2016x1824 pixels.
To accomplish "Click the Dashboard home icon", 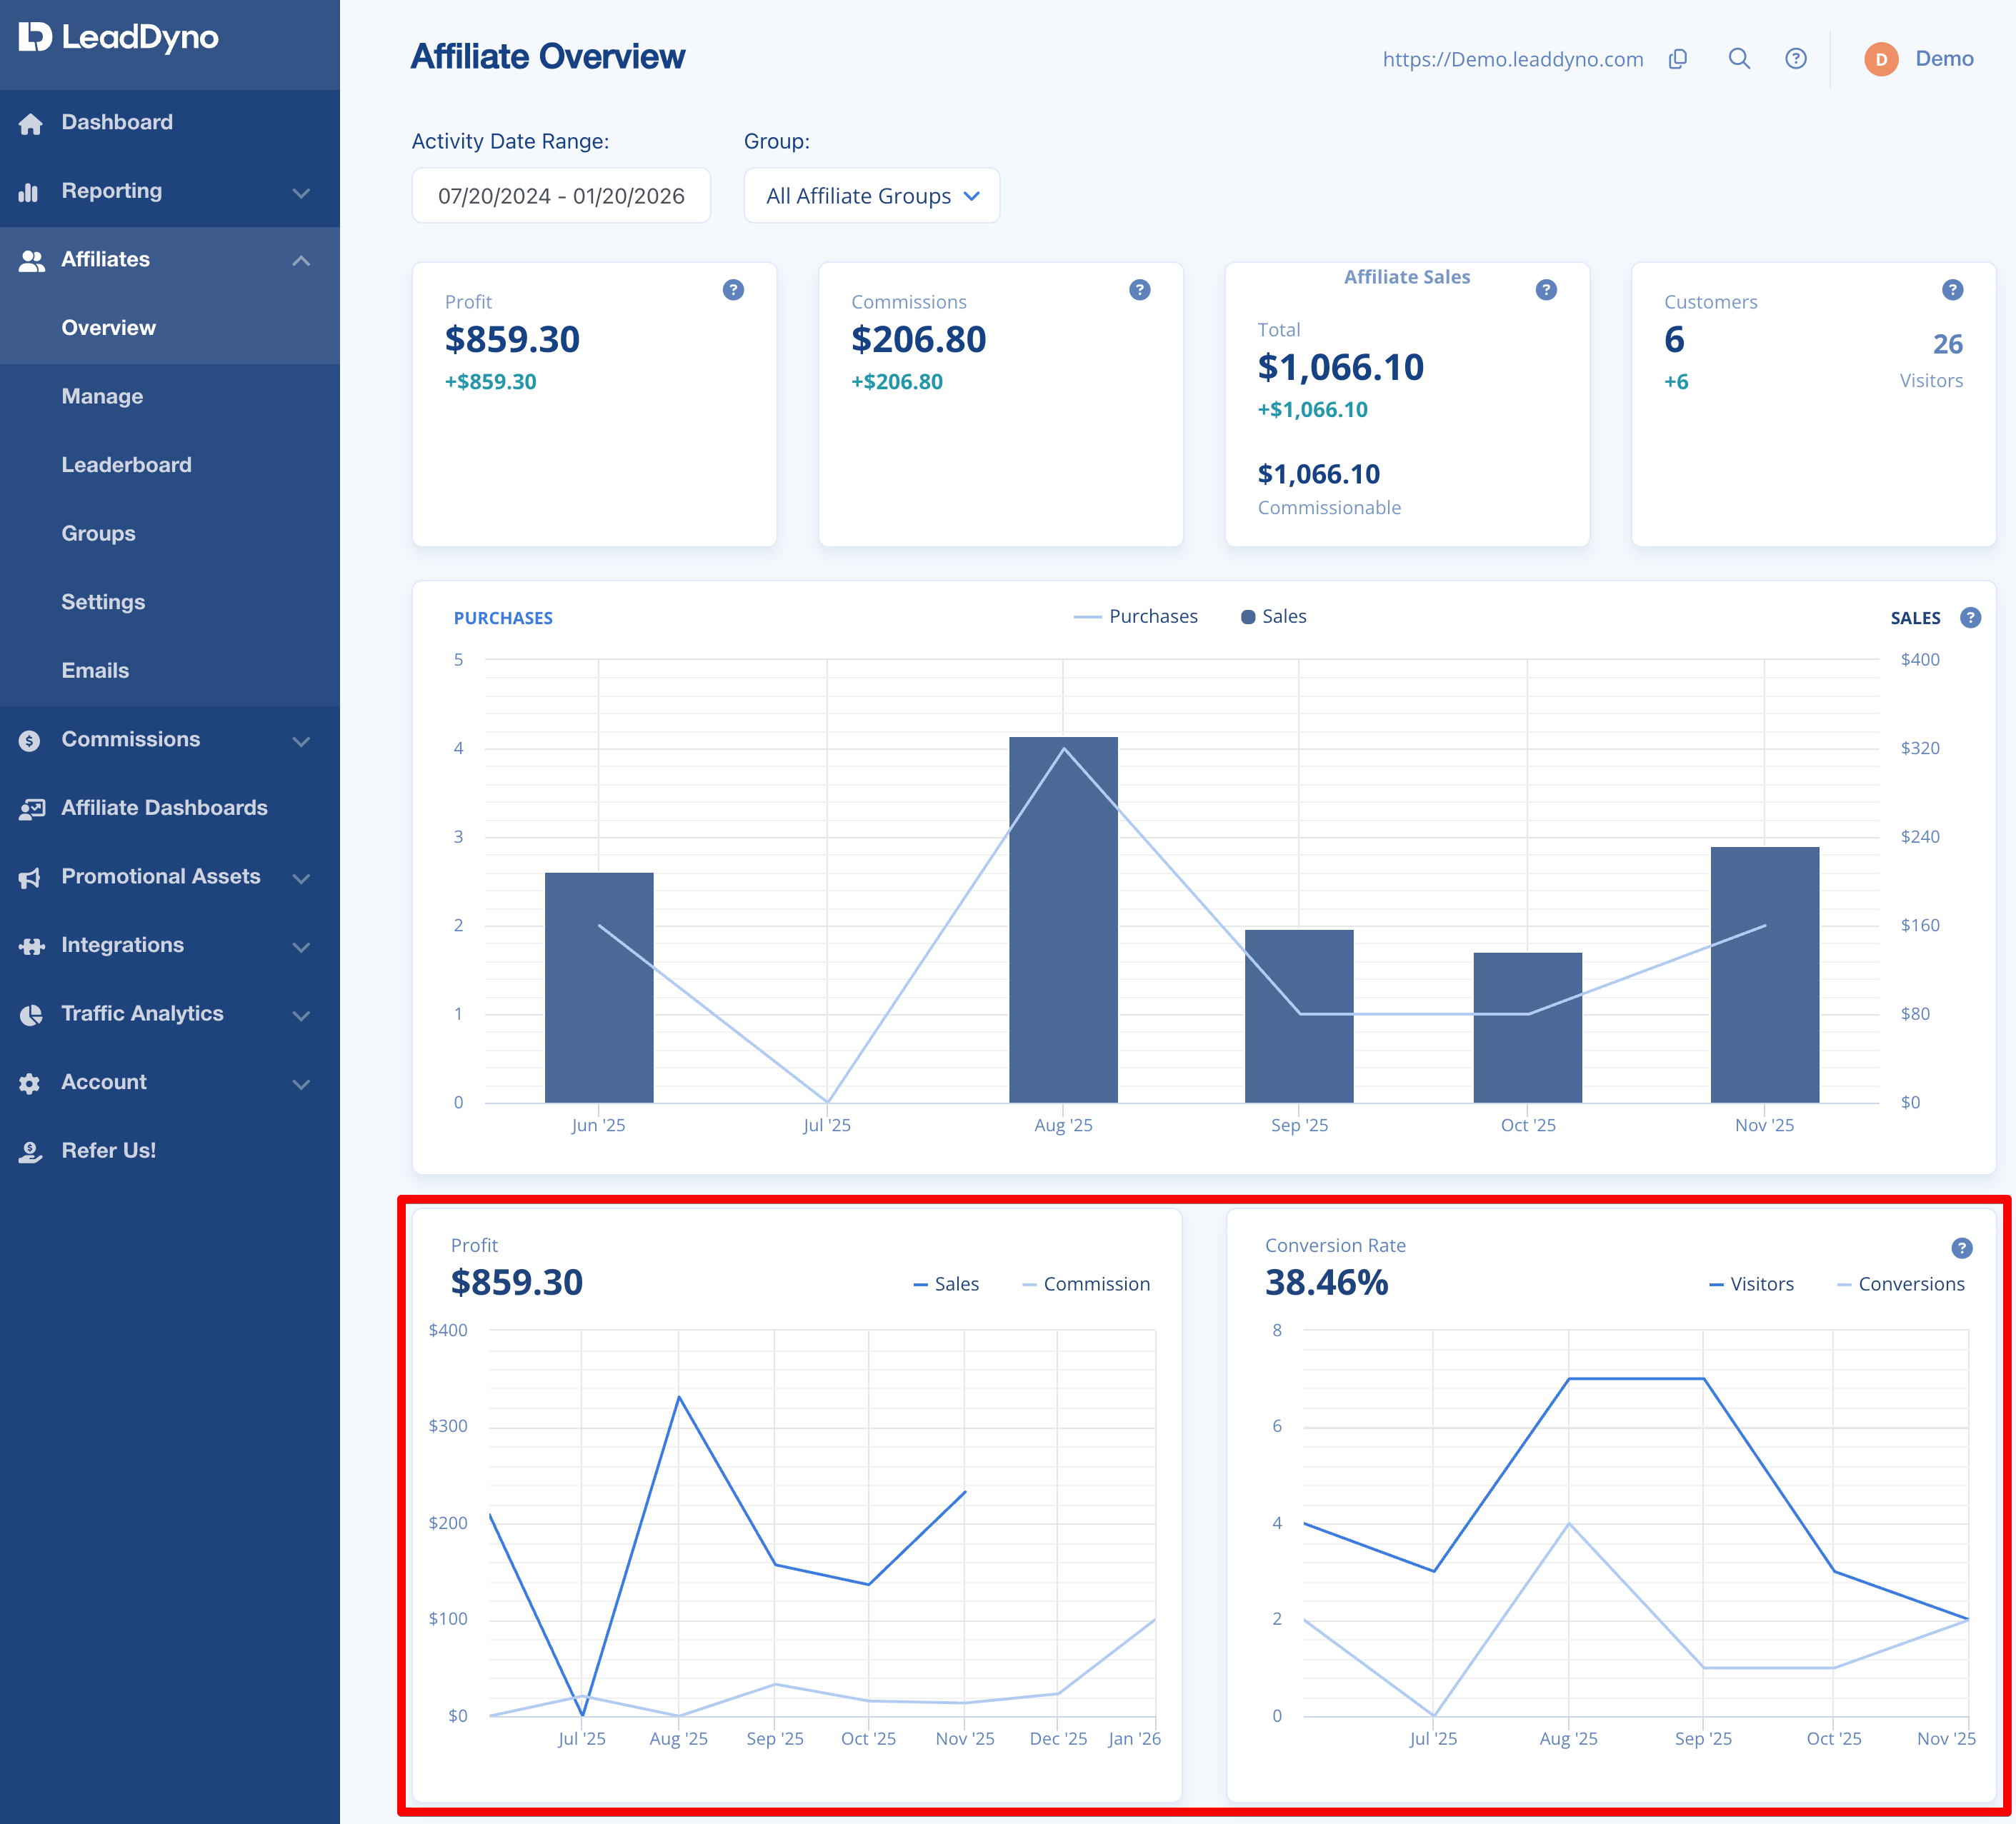I will coord(31,123).
